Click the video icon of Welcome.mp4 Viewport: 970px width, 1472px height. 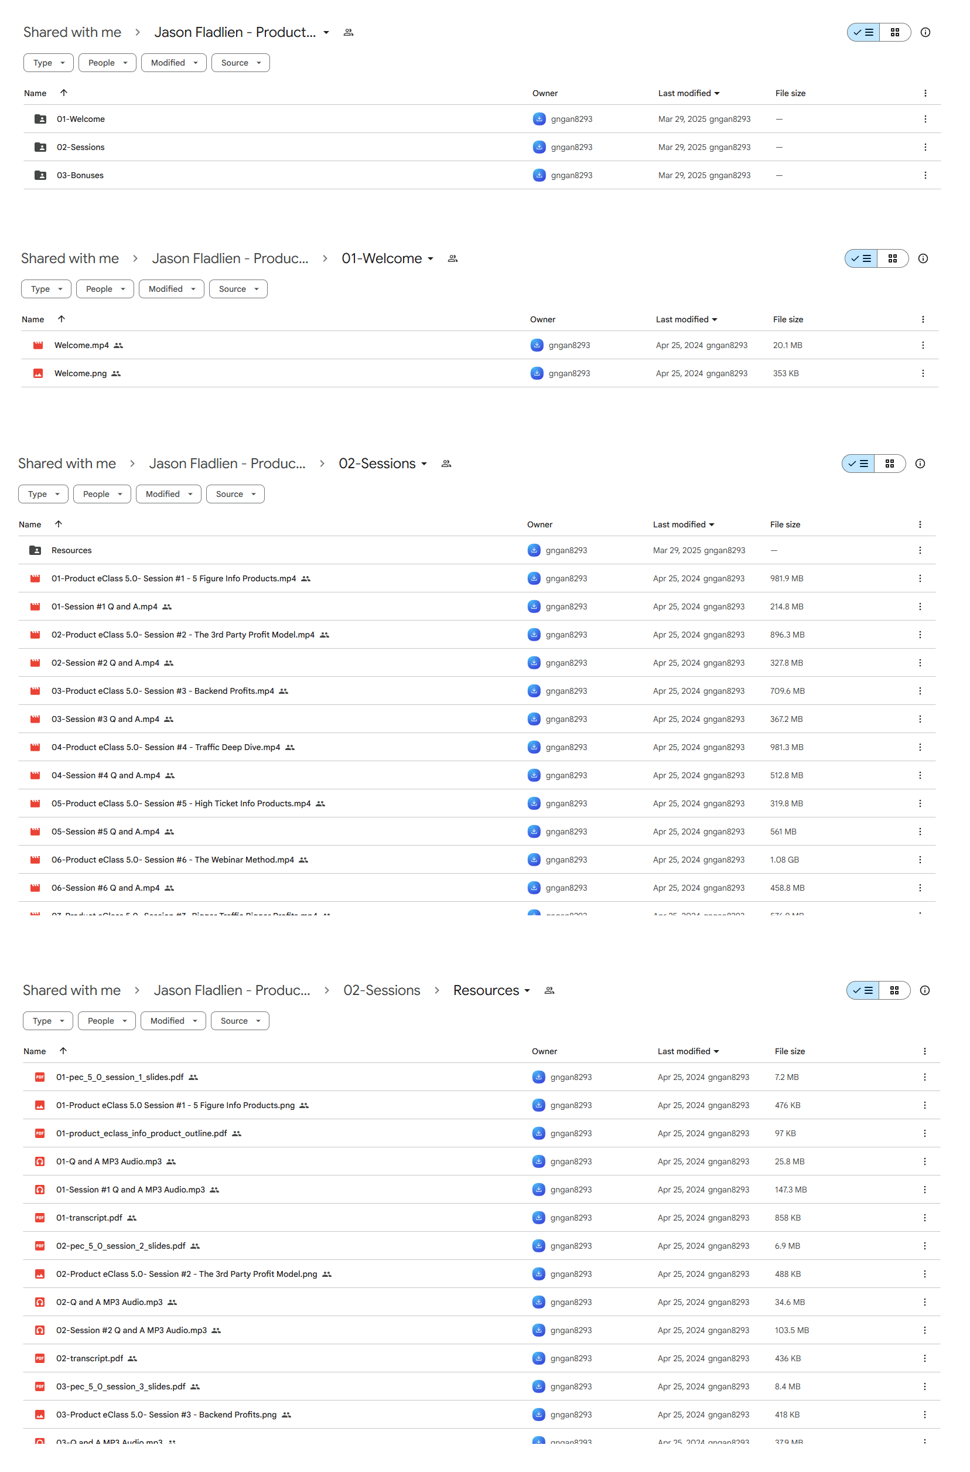pos(38,345)
